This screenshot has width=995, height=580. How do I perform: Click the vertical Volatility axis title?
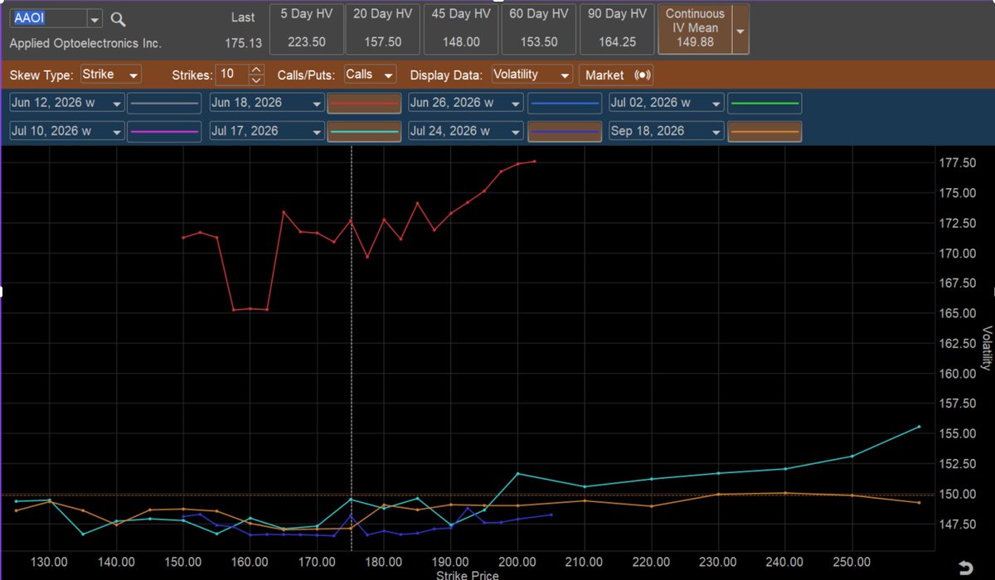coord(987,348)
